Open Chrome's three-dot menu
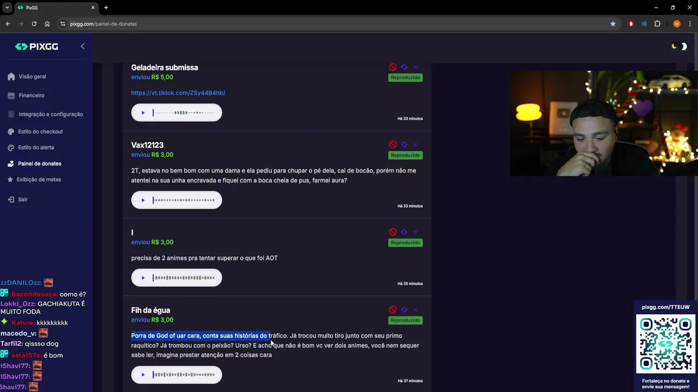The image size is (698, 392). pyautogui.click(x=690, y=24)
